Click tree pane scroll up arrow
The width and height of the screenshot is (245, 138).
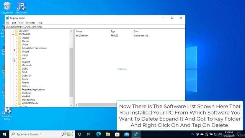[x=71, y=31]
